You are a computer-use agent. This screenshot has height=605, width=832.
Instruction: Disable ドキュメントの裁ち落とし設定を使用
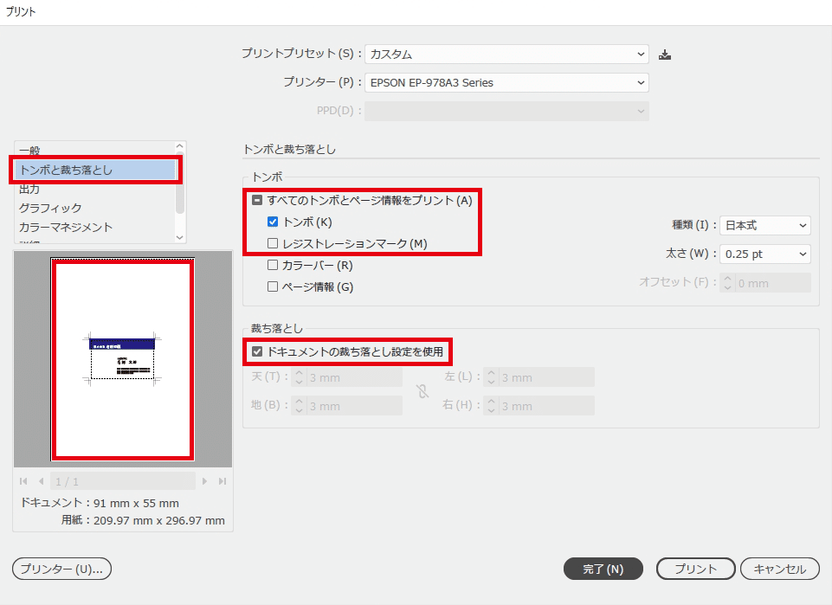tap(256, 351)
